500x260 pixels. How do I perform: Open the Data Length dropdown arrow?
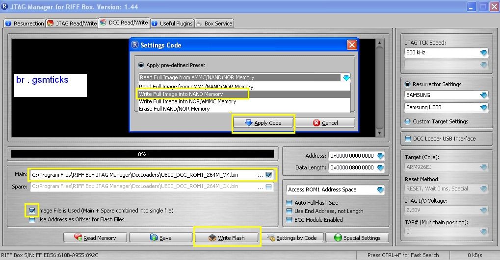[x=380, y=167]
